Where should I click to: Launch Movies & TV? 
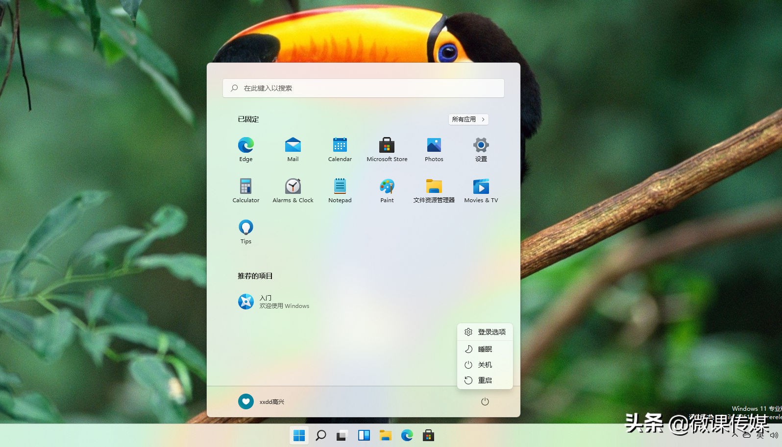[481, 190]
